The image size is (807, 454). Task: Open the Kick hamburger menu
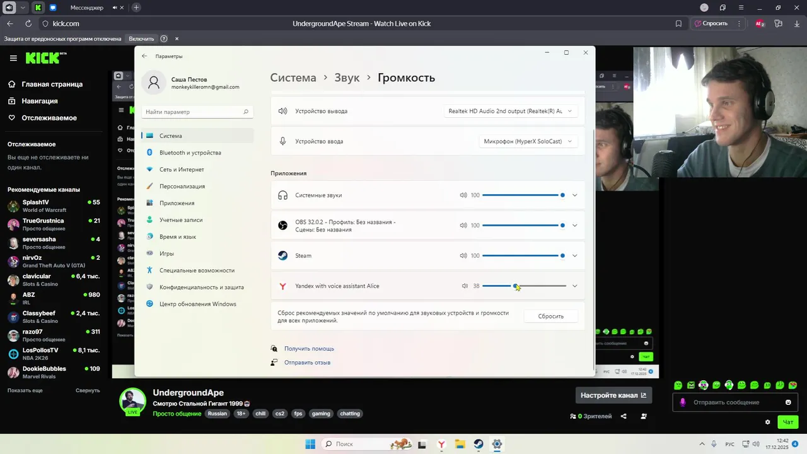coord(13,58)
